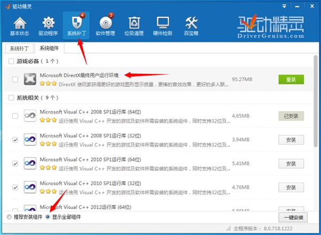Switch to the 系统组件 sub-tab

[x=49, y=48]
